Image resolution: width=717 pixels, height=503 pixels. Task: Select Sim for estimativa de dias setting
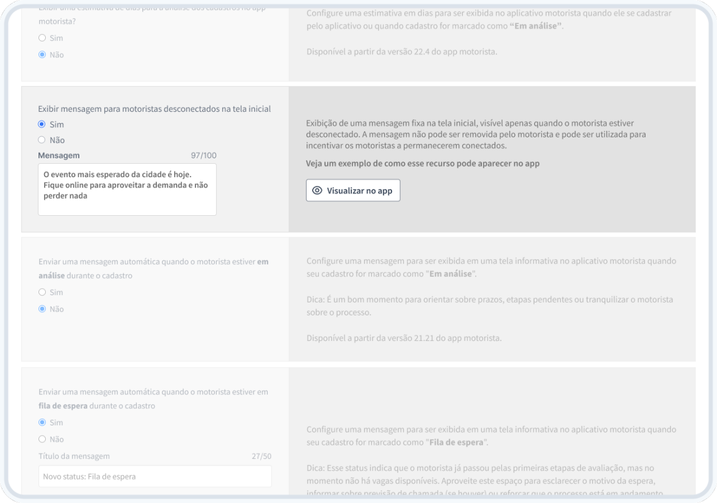pyautogui.click(x=42, y=38)
